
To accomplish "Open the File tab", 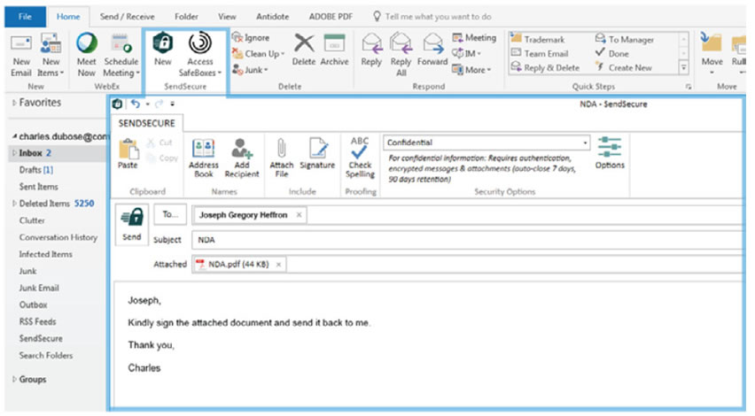I will click(x=25, y=17).
